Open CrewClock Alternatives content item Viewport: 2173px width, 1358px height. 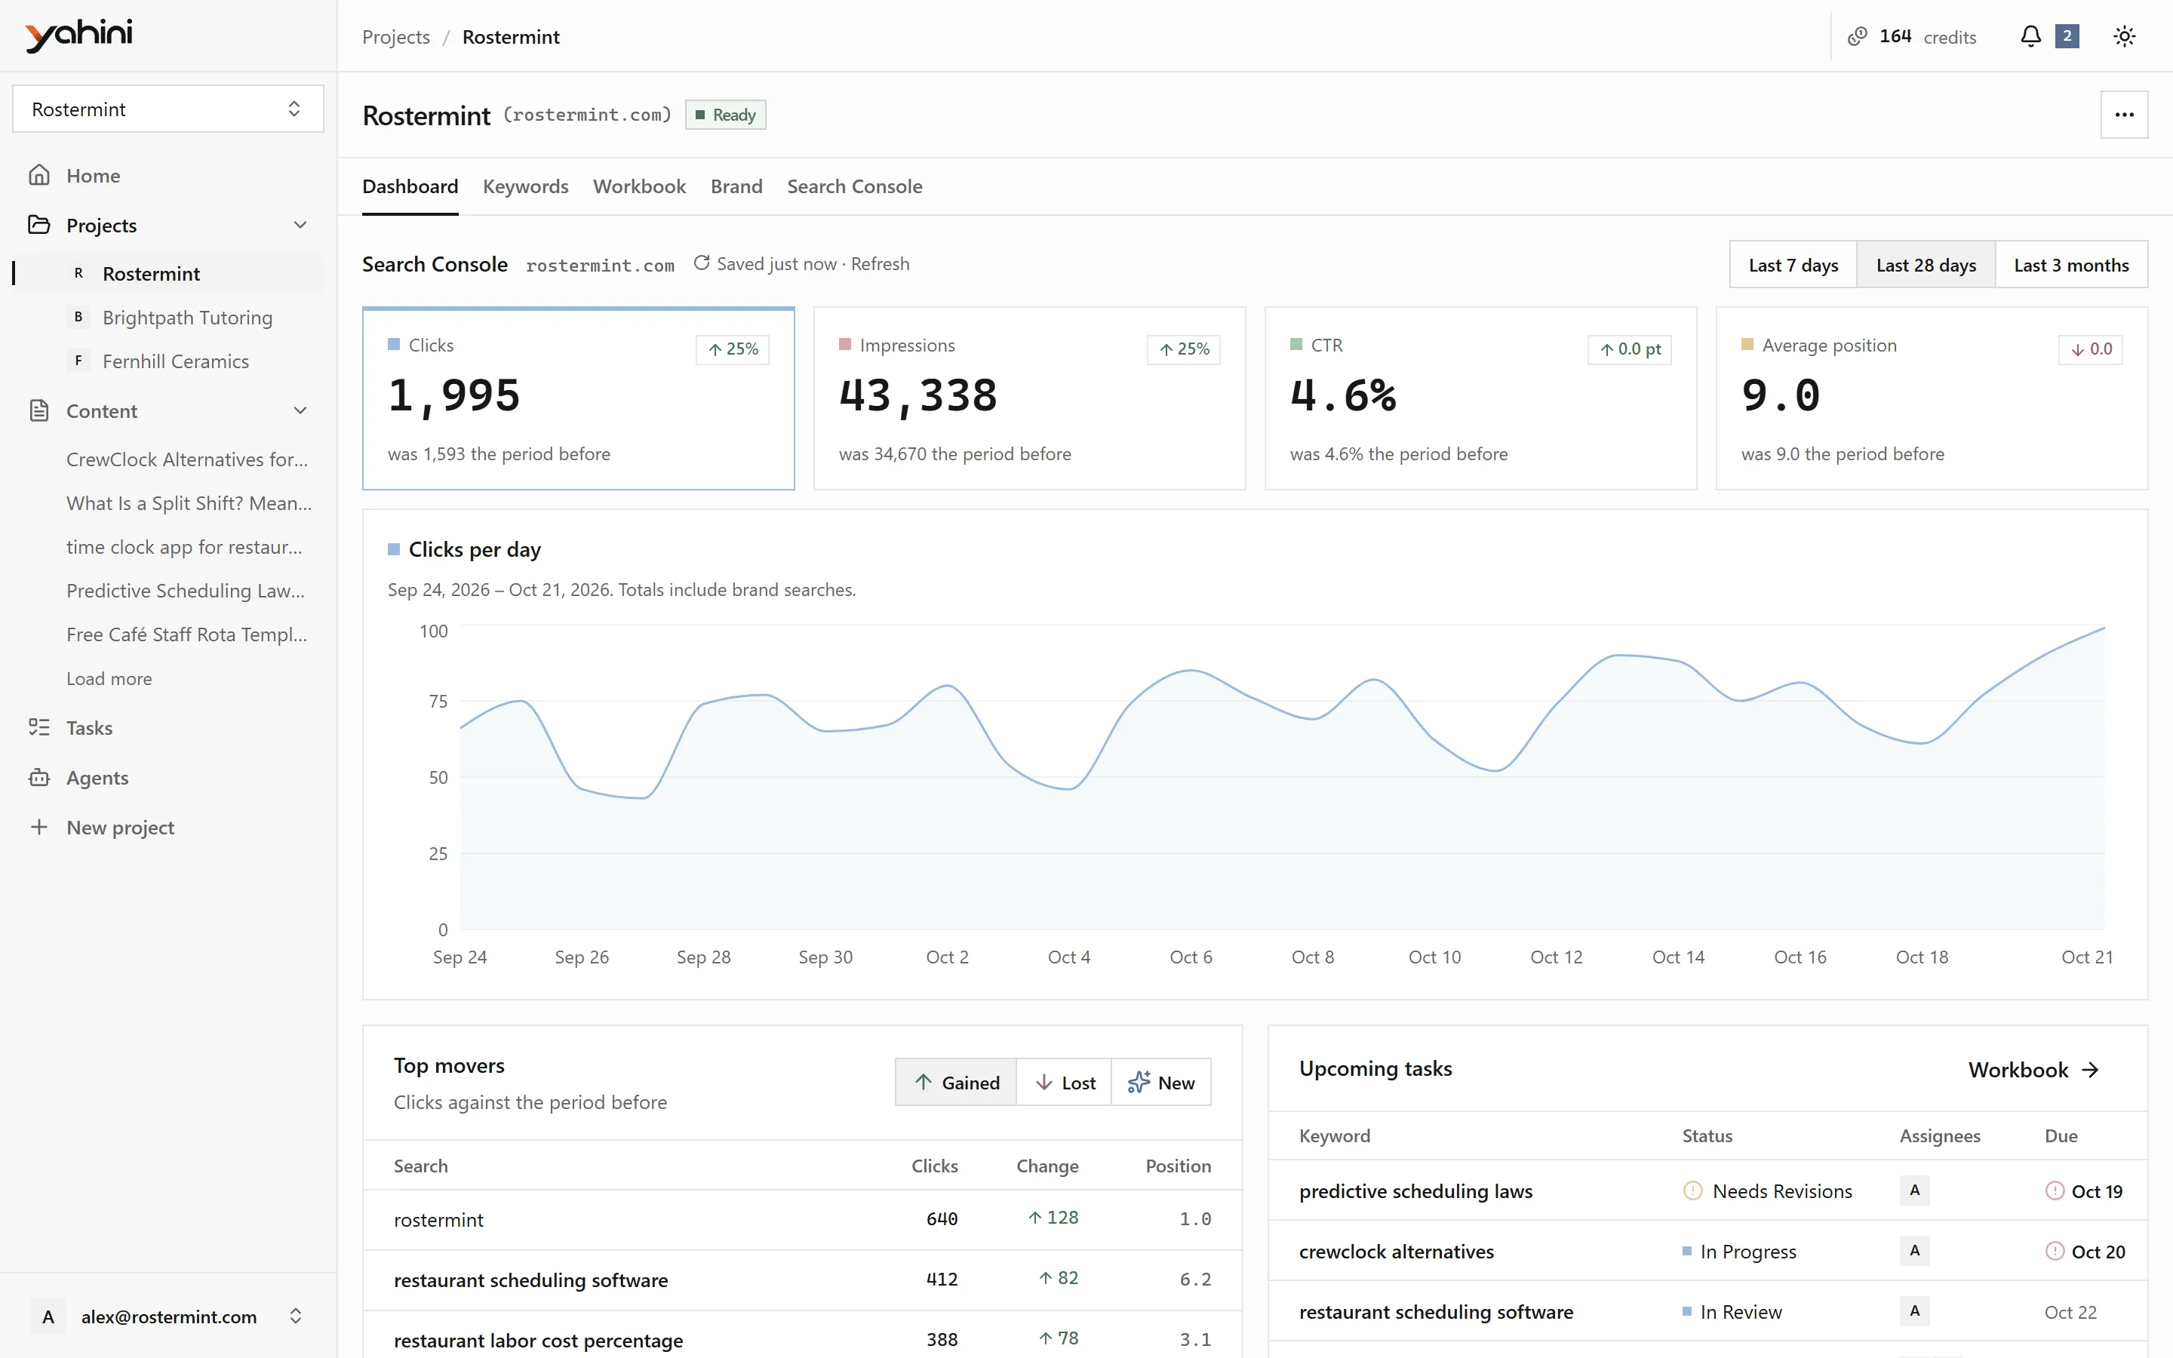pos(187,459)
